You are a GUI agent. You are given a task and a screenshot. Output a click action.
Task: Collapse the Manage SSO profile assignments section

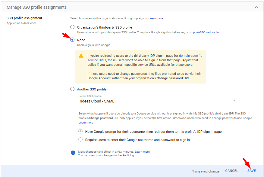(x=256, y=7)
